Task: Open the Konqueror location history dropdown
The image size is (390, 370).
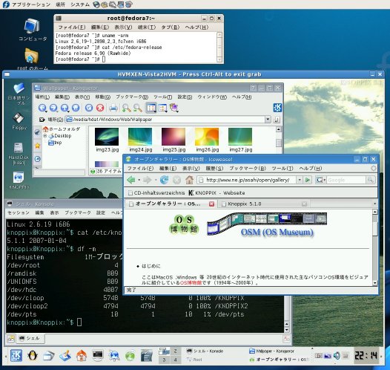Action: click(268, 120)
